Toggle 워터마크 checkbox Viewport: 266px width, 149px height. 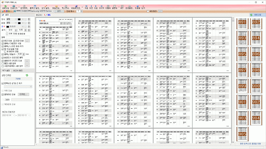(x=148, y=11)
